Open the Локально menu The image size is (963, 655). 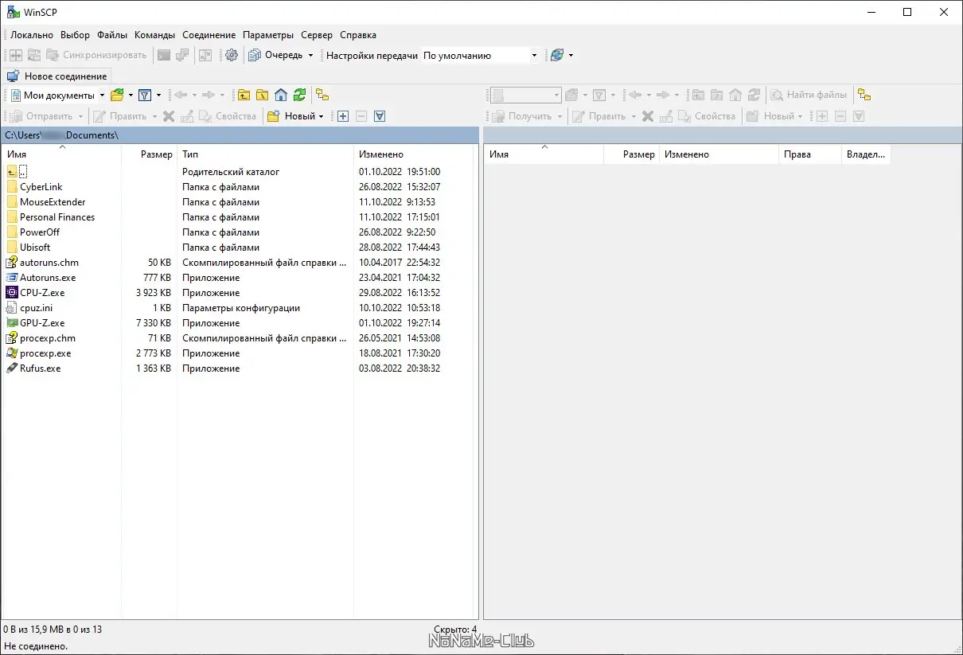[x=32, y=35]
